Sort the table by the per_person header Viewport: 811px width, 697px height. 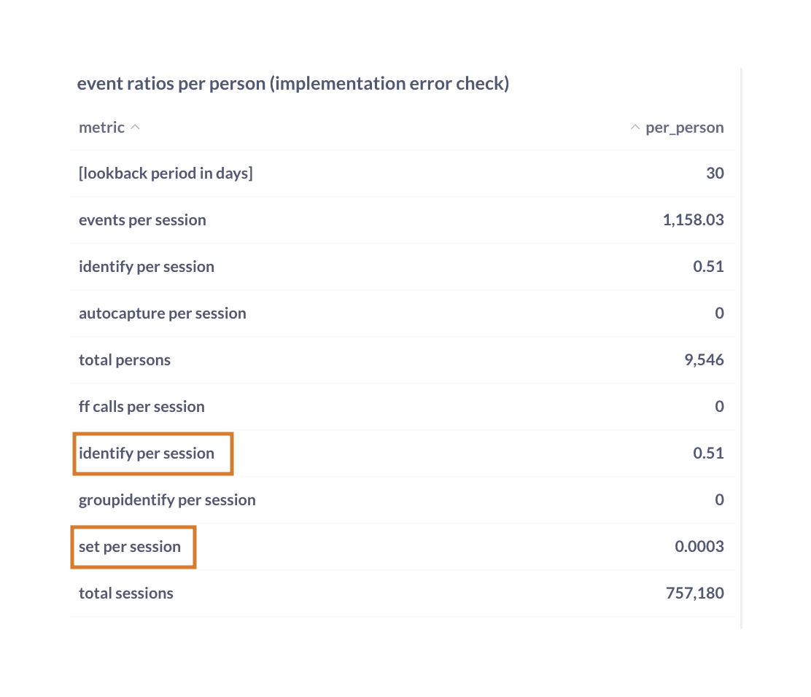(x=684, y=127)
